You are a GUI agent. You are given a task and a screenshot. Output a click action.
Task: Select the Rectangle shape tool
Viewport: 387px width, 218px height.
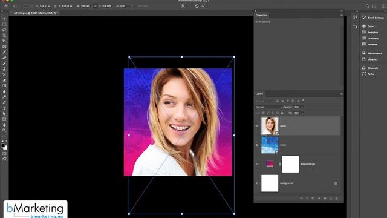tap(4, 119)
